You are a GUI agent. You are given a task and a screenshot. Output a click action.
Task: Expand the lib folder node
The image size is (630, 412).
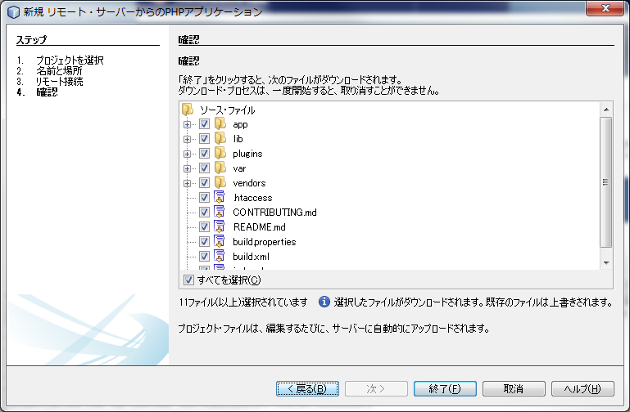coord(187,140)
